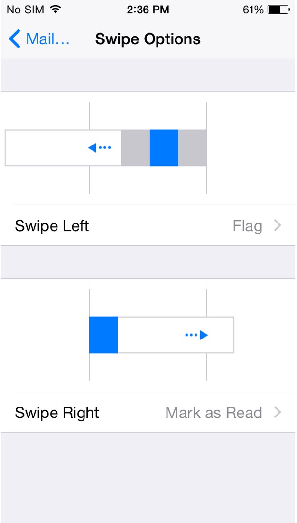The image size is (297, 523).
Task: Tap the Flag label on the Swipe Left row
Action: [247, 226]
